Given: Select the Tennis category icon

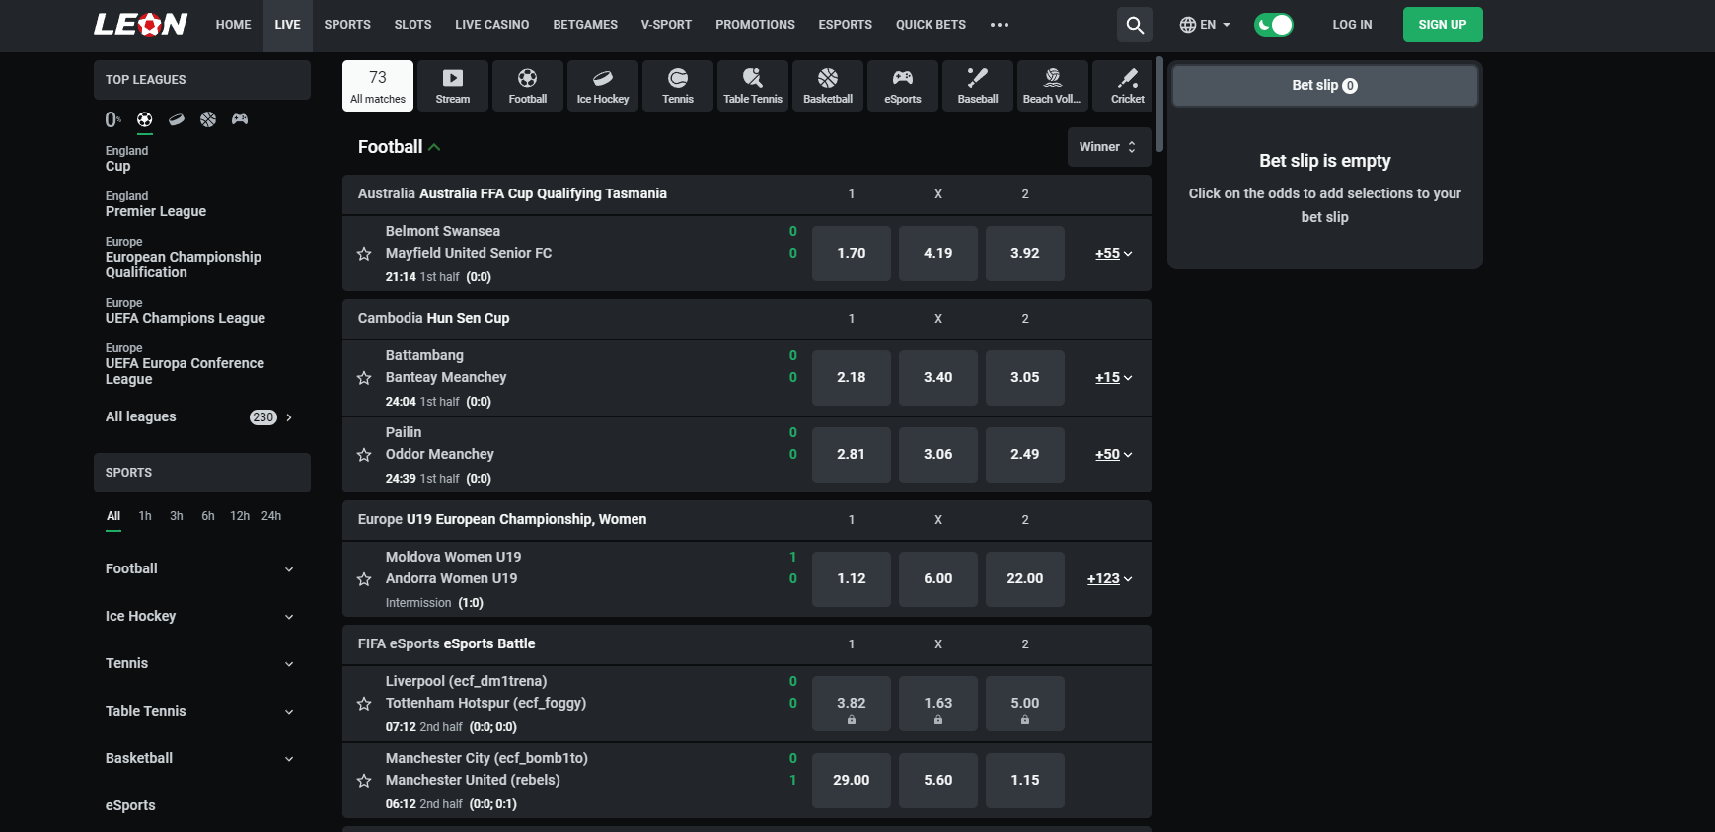Looking at the screenshot, I should point(678,86).
